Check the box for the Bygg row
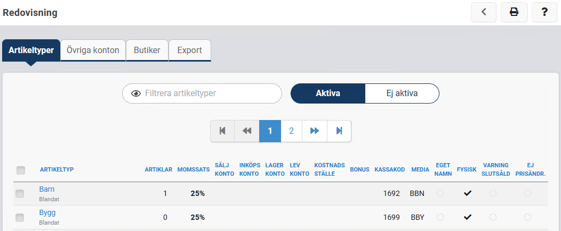Screen dimensions: 561x231 [20, 218]
